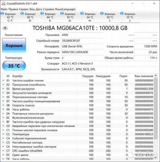
Task: Select attribute row Пропускная способность
Action: coord(78,85)
